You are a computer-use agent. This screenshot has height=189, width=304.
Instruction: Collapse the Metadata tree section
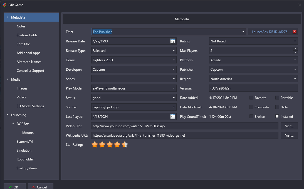pyautogui.click(x=8, y=17)
